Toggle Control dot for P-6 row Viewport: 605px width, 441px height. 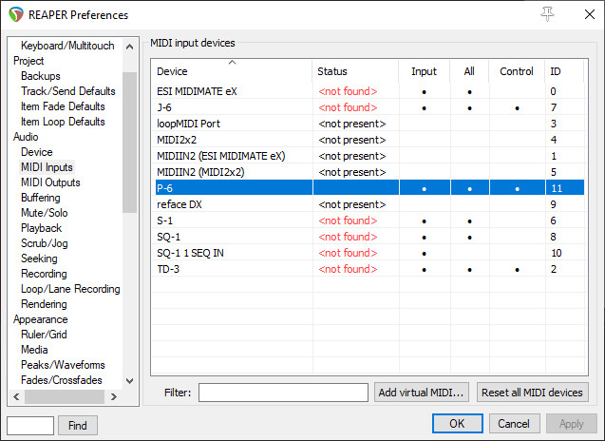pyautogui.click(x=517, y=189)
